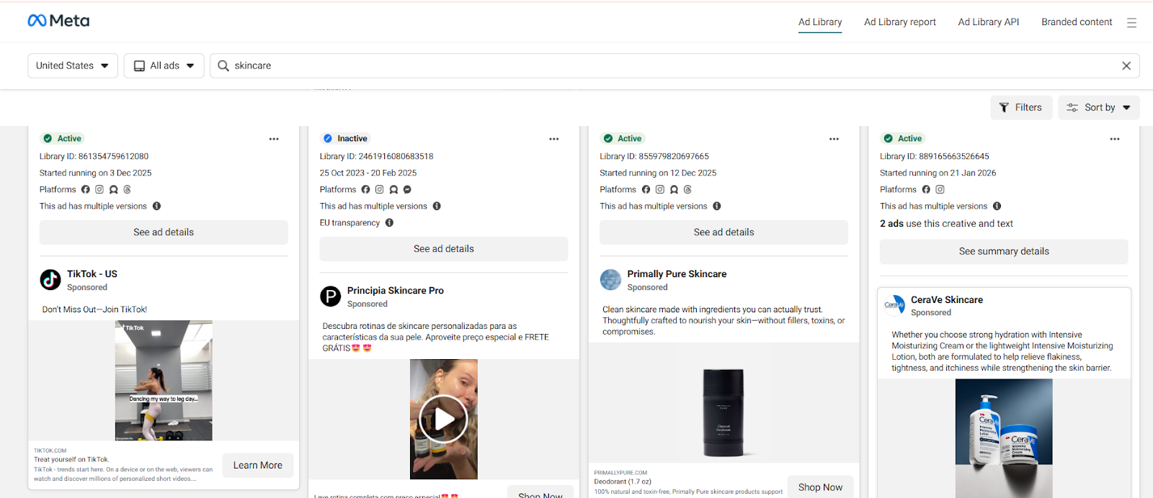Click Library ID: 889165663526645 text
Viewport: 1153px width, 498px height.
tap(934, 156)
